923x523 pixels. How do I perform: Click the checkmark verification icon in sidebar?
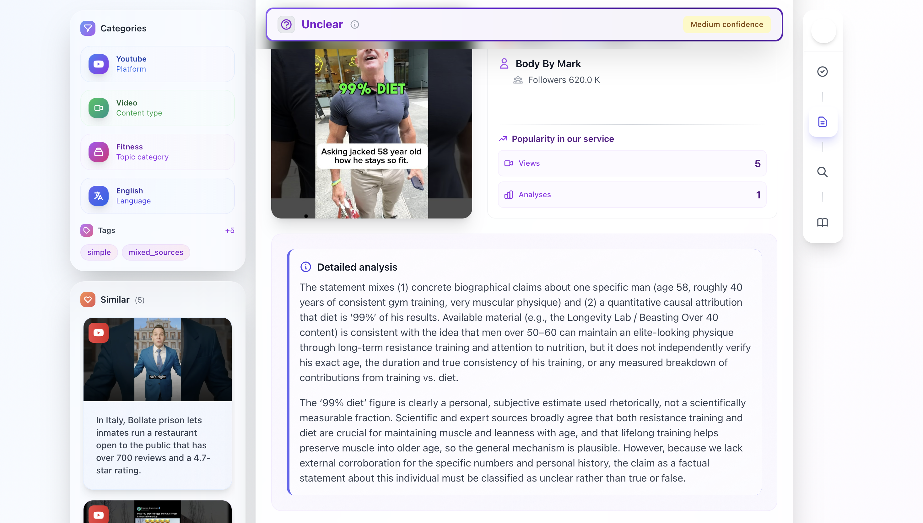tap(823, 72)
